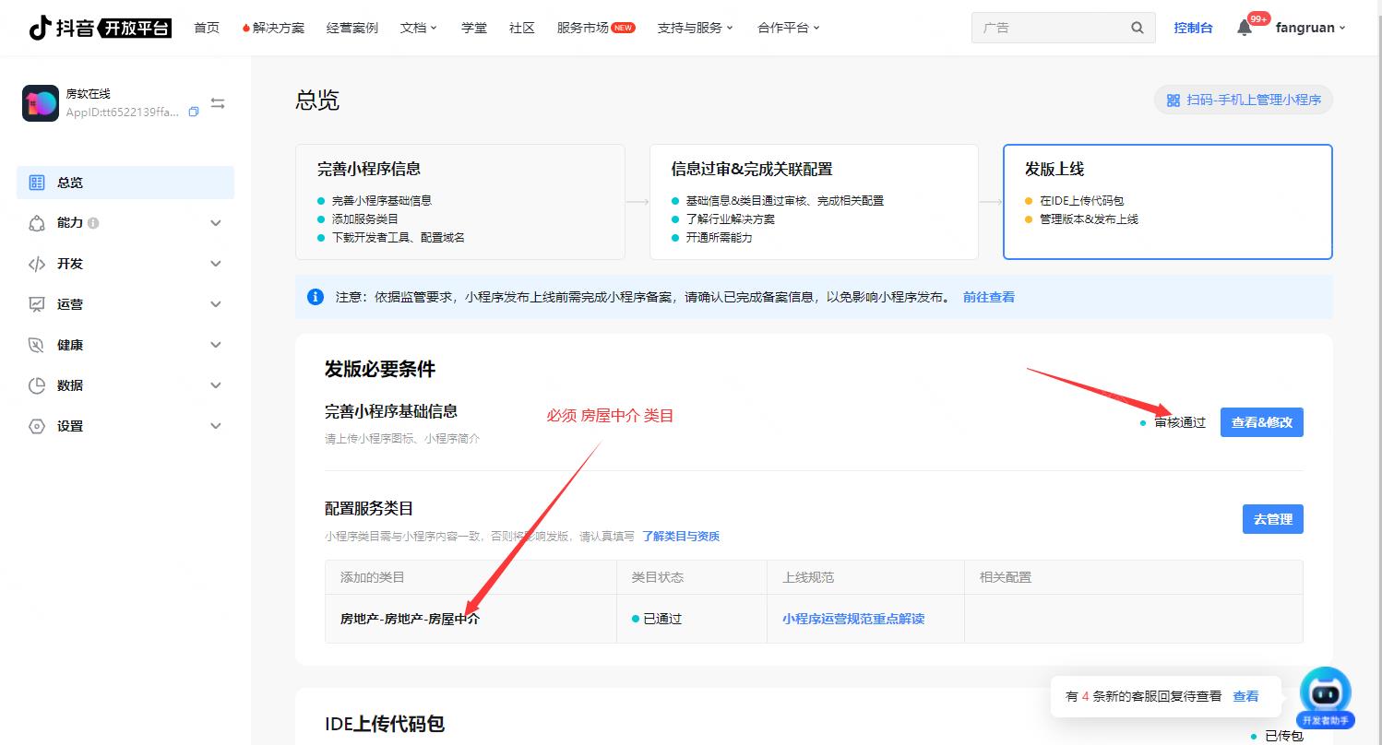
Task: Expand the 能力 sidebar section
Action: [x=216, y=223]
